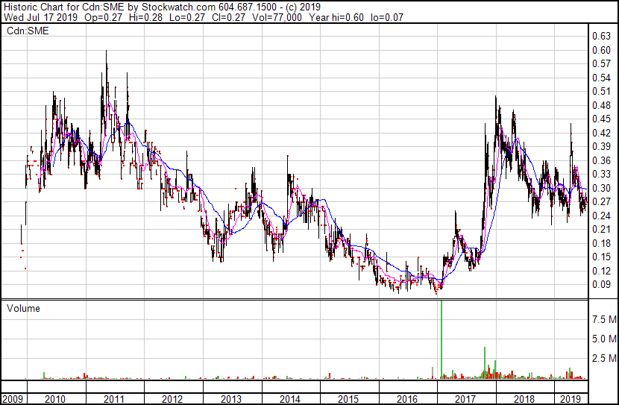Image resolution: width=619 pixels, height=405 pixels.
Task: Select the 2010 year label on time axis
Action: [54, 399]
